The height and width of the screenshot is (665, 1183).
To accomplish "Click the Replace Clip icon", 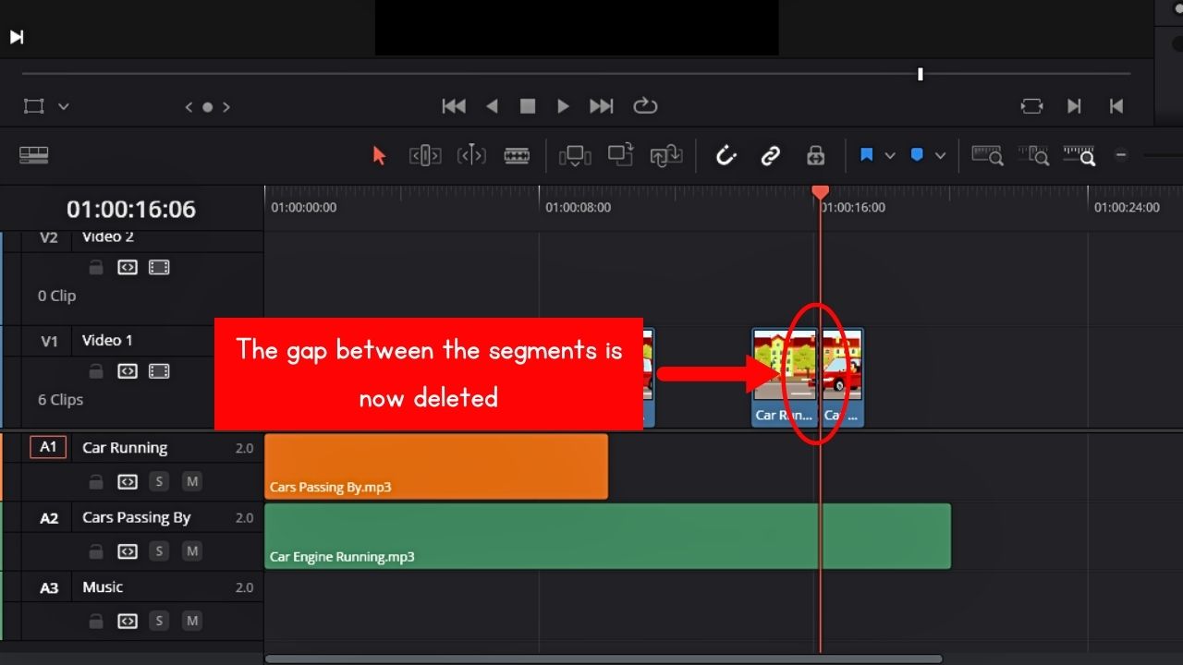I will click(x=665, y=154).
